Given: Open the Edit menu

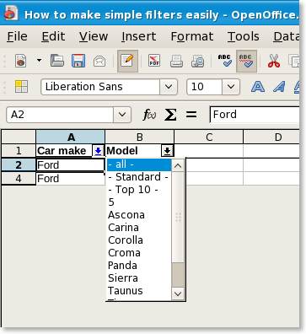Looking at the screenshot, I should coord(53,36).
